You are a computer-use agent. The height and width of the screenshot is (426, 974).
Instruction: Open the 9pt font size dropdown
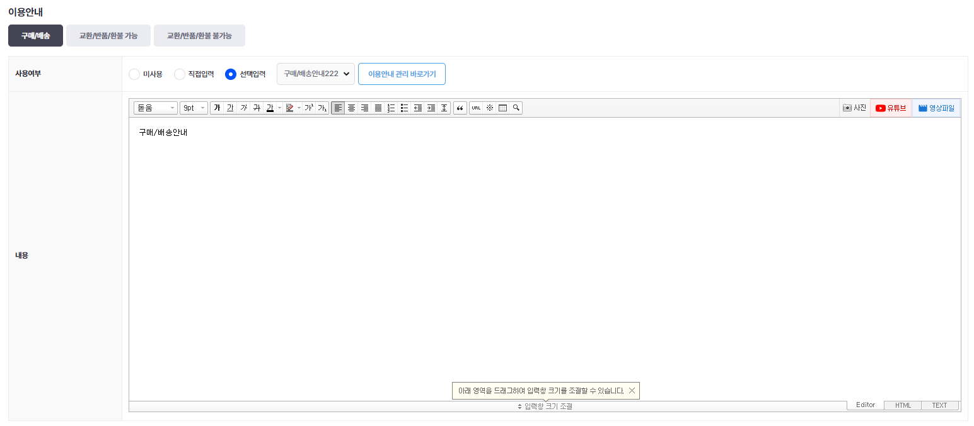[194, 108]
